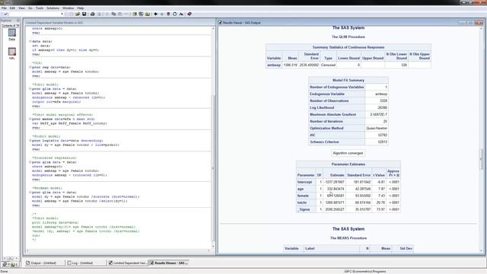Click the New document toolbar icon
This screenshot has height=274, width=487.
point(71,14)
